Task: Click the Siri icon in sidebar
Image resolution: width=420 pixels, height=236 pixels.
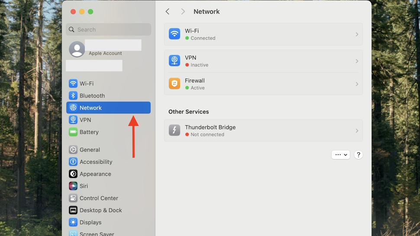Action: tap(73, 186)
